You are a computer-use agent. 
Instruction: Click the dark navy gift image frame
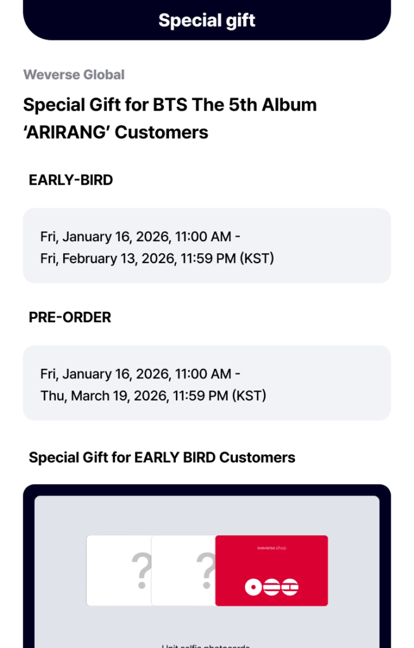coord(28,570)
